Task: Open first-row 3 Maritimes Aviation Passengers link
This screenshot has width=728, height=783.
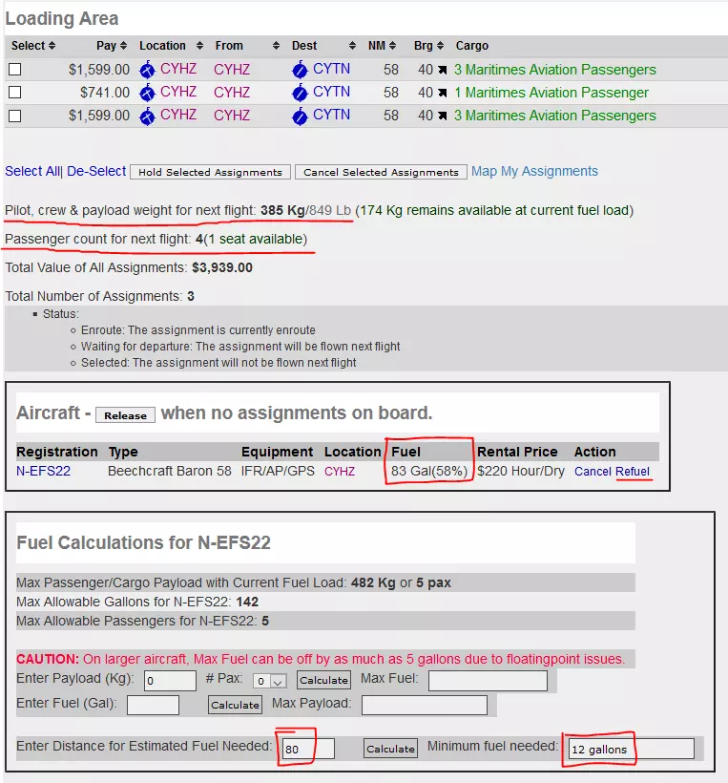Action: point(555,70)
